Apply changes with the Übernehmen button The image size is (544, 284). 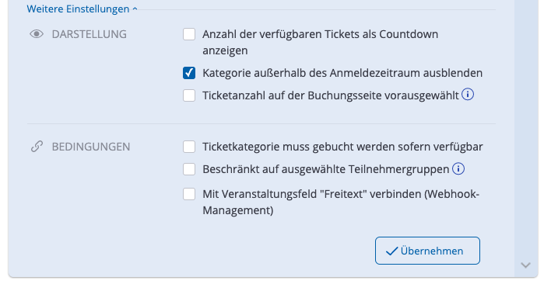coord(427,251)
